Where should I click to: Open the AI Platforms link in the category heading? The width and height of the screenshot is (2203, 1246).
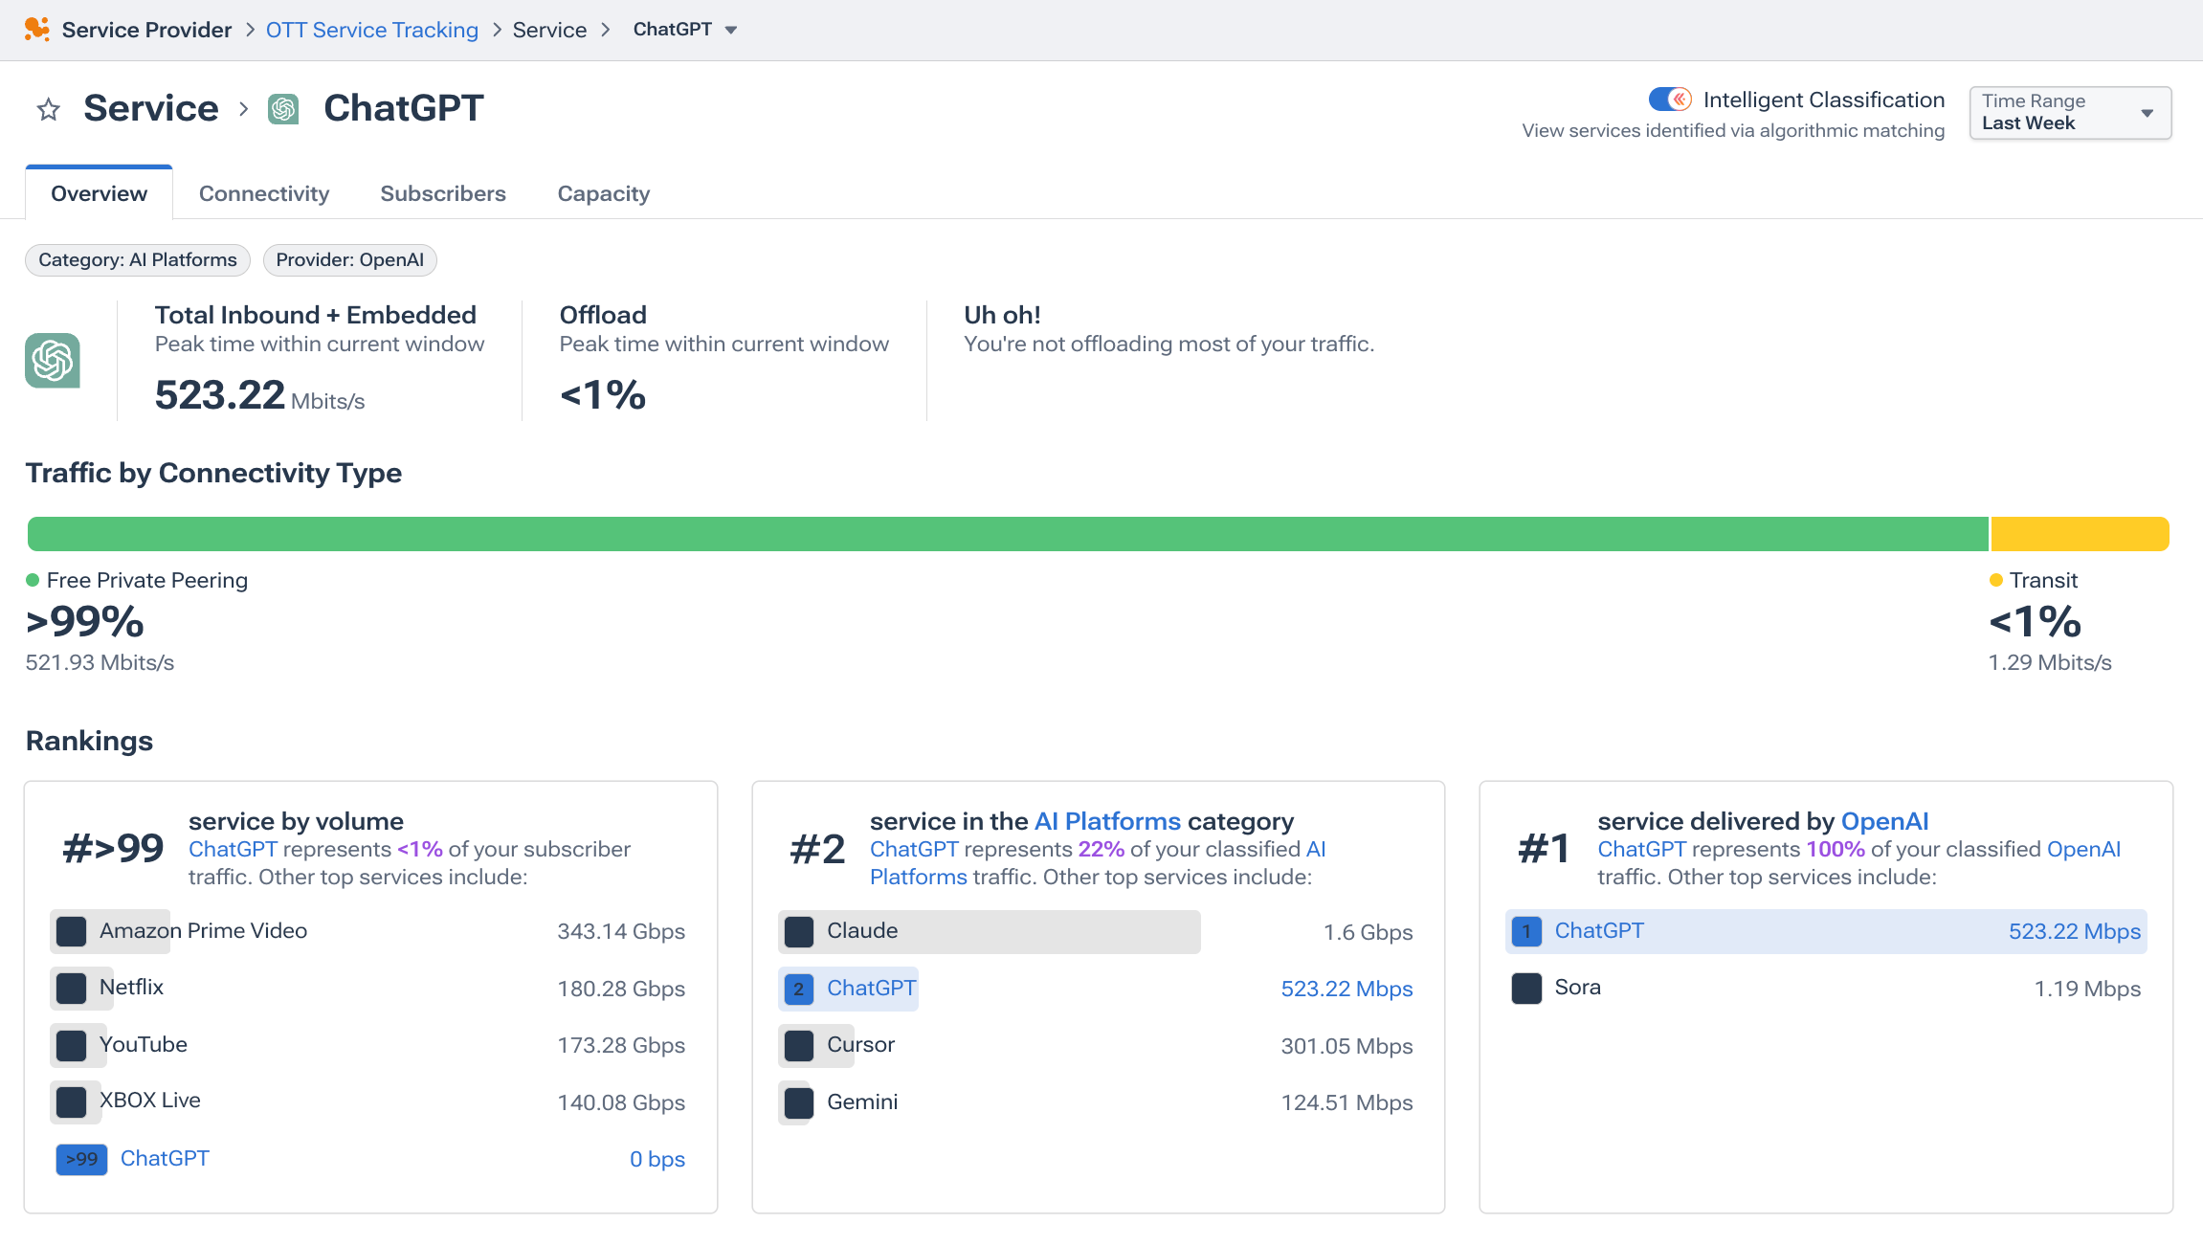click(x=1107, y=821)
